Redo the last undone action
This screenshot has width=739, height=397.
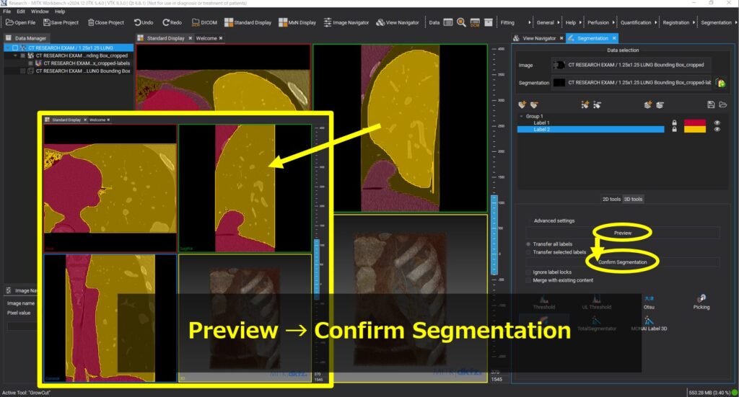click(x=172, y=22)
